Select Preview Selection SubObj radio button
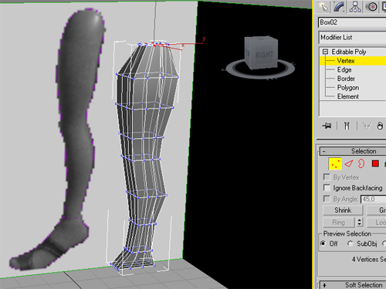 (x=350, y=244)
